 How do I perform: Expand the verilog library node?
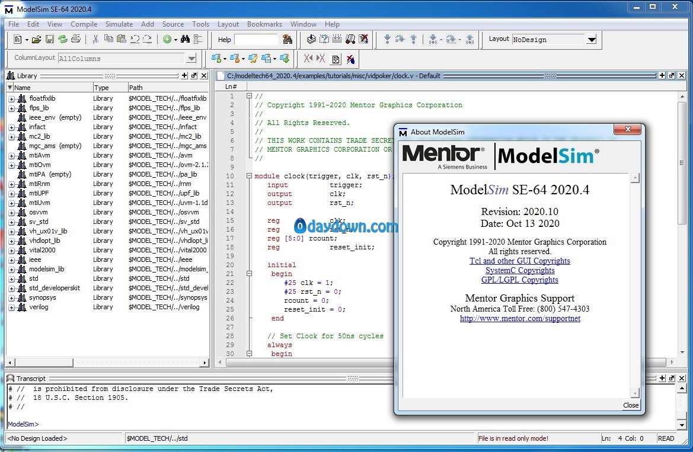[x=11, y=307]
